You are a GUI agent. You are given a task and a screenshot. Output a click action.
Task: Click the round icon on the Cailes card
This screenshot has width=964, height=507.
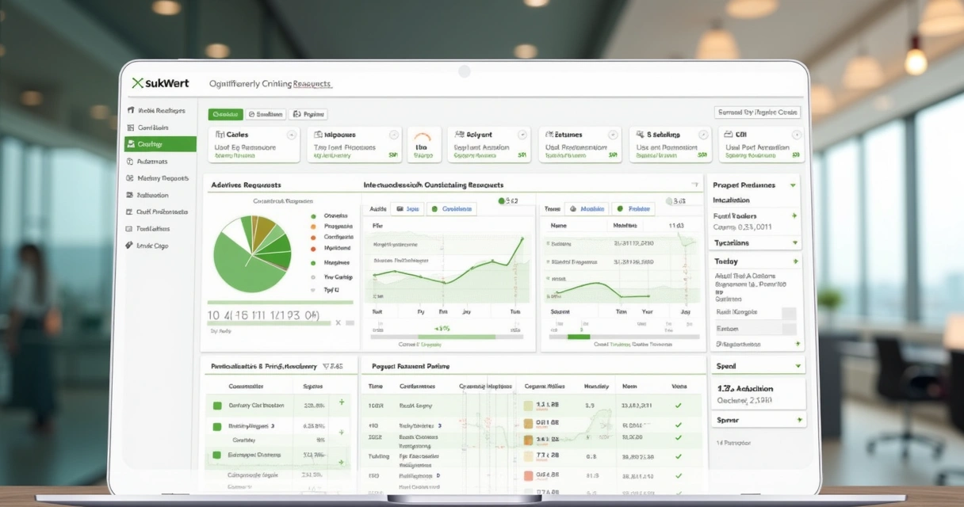[291, 135]
